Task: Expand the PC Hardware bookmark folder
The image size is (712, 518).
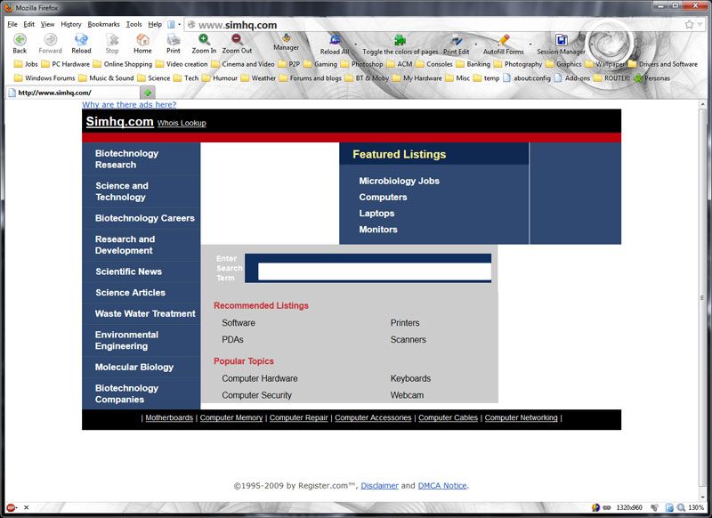Action: tap(65, 64)
